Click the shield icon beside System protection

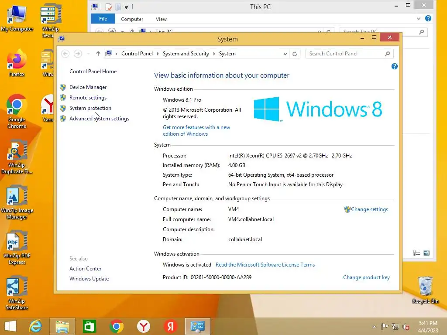[x=63, y=108]
